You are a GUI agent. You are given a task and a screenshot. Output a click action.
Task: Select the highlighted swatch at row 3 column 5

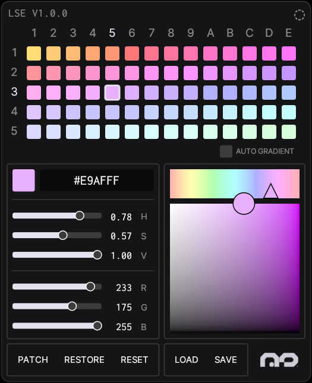pyautogui.click(x=112, y=93)
